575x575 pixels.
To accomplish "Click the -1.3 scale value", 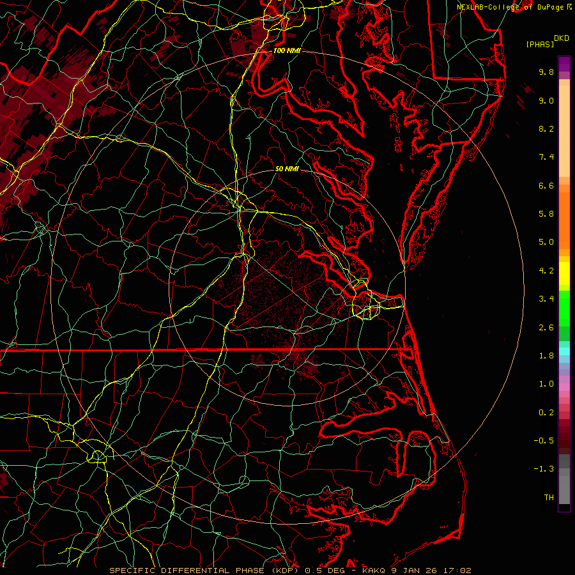I will pos(544,469).
